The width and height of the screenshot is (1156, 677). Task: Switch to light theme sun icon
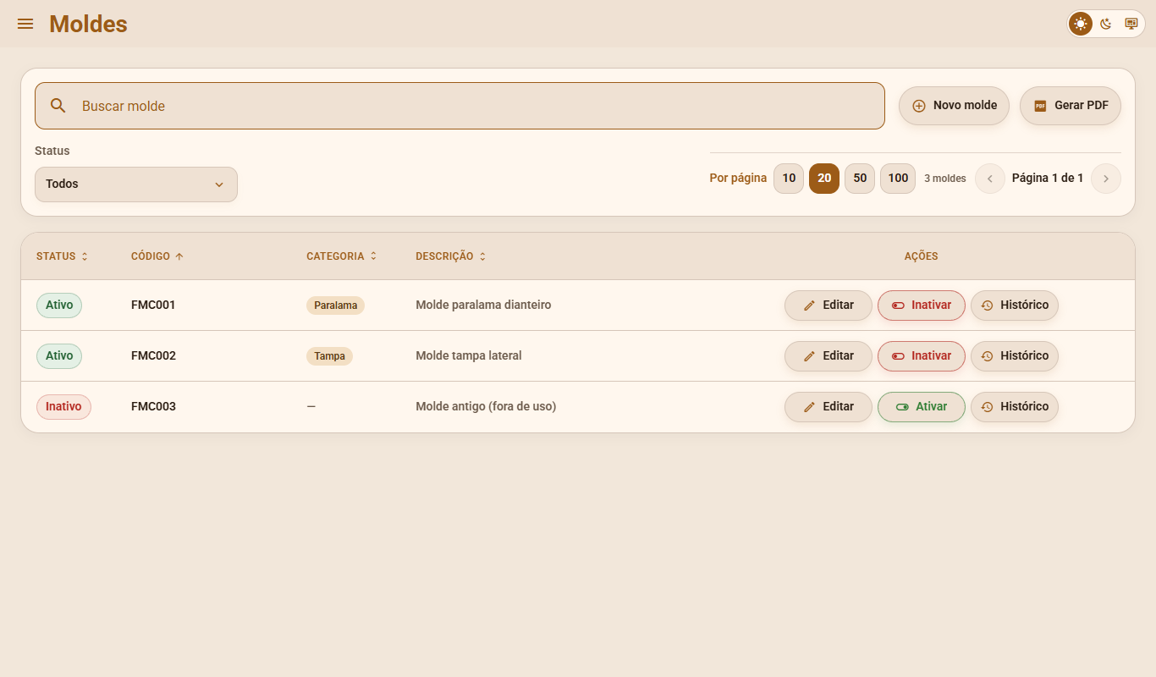tap(1081, 24)
